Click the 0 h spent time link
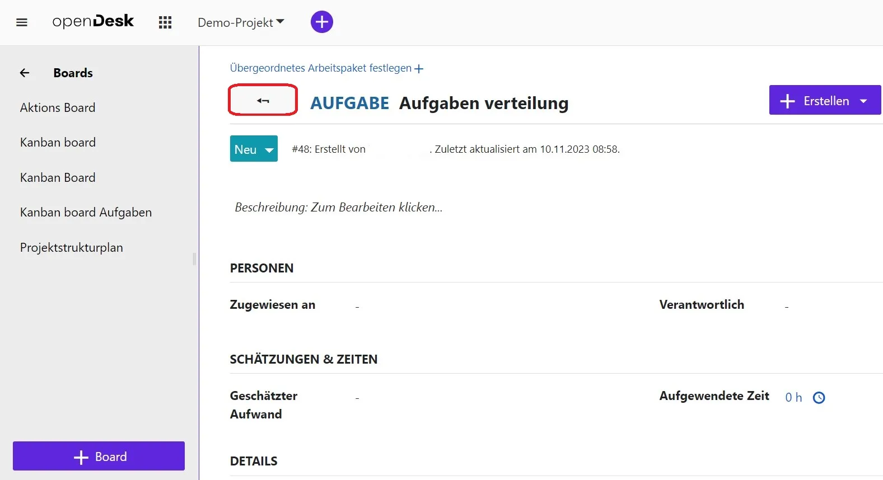Image resolution: width=883 pixels, height=480 pixels. (x=793, y=397)
